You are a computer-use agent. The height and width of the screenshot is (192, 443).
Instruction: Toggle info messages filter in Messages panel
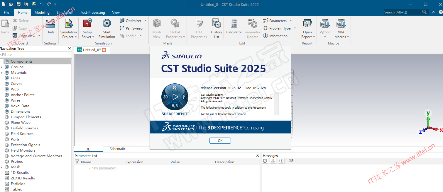pyautogui.click(x=281, y=161)
